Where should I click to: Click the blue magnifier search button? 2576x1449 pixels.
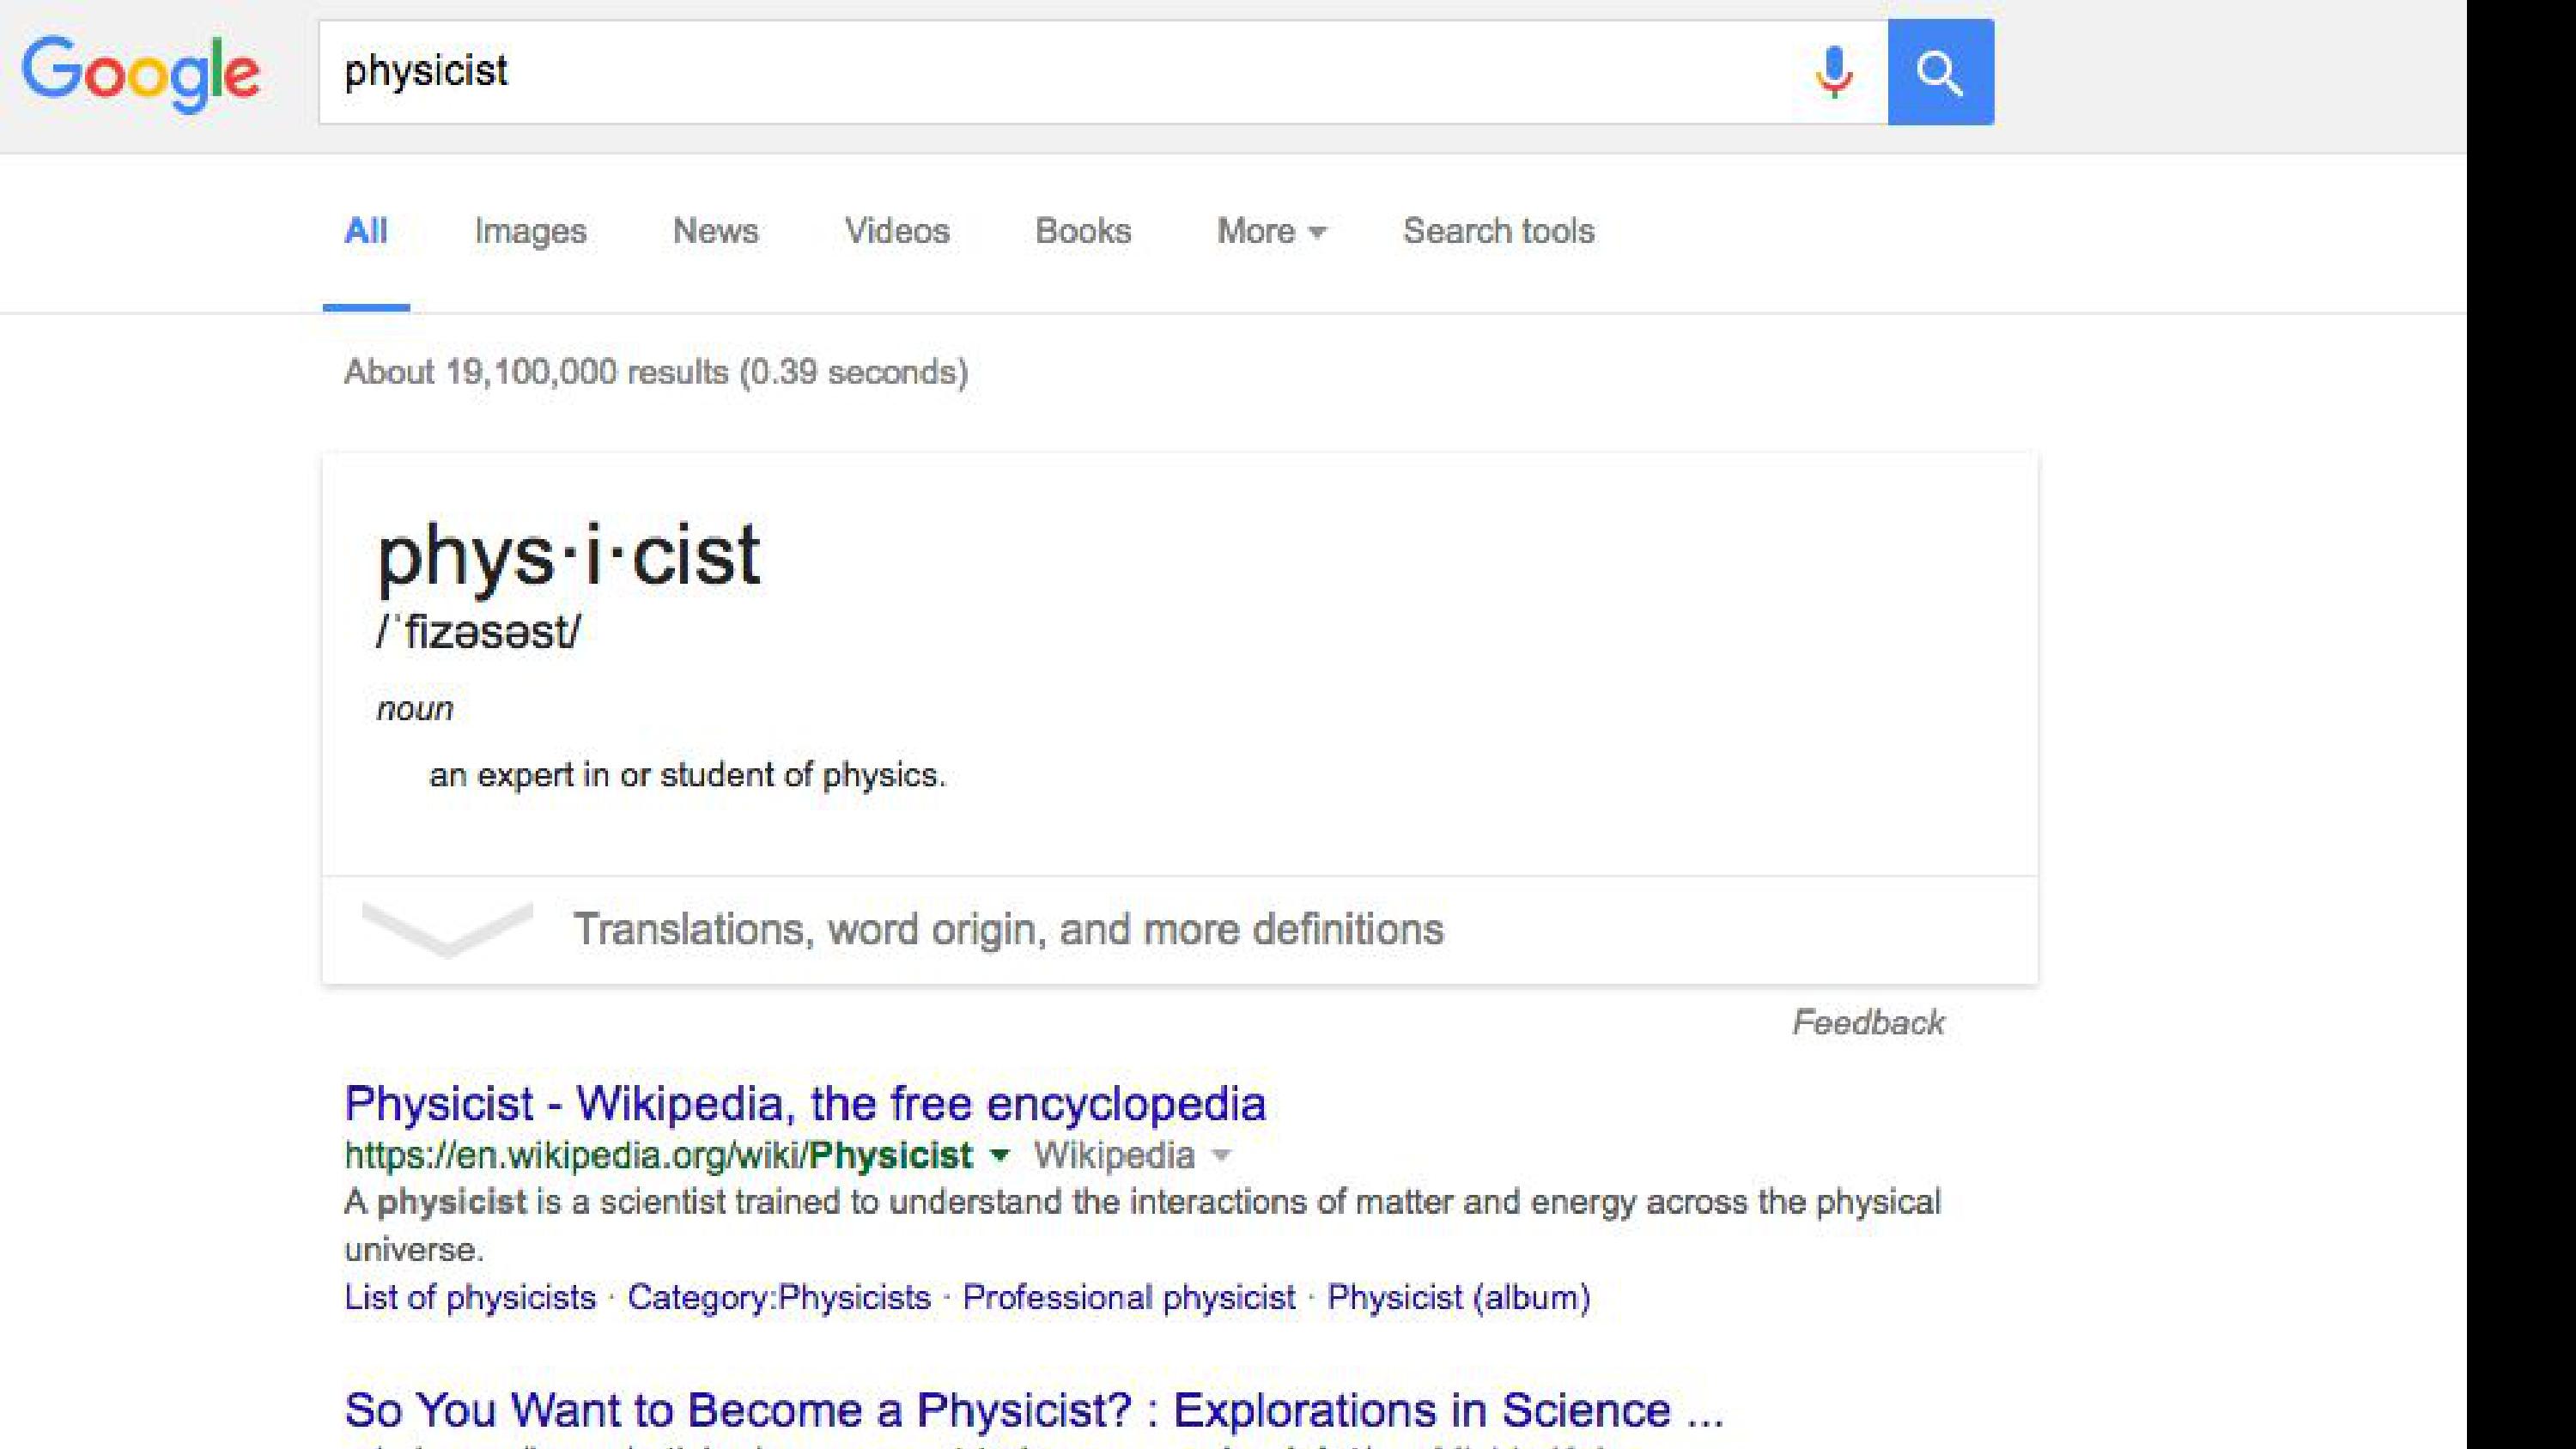coord(1940,72)
